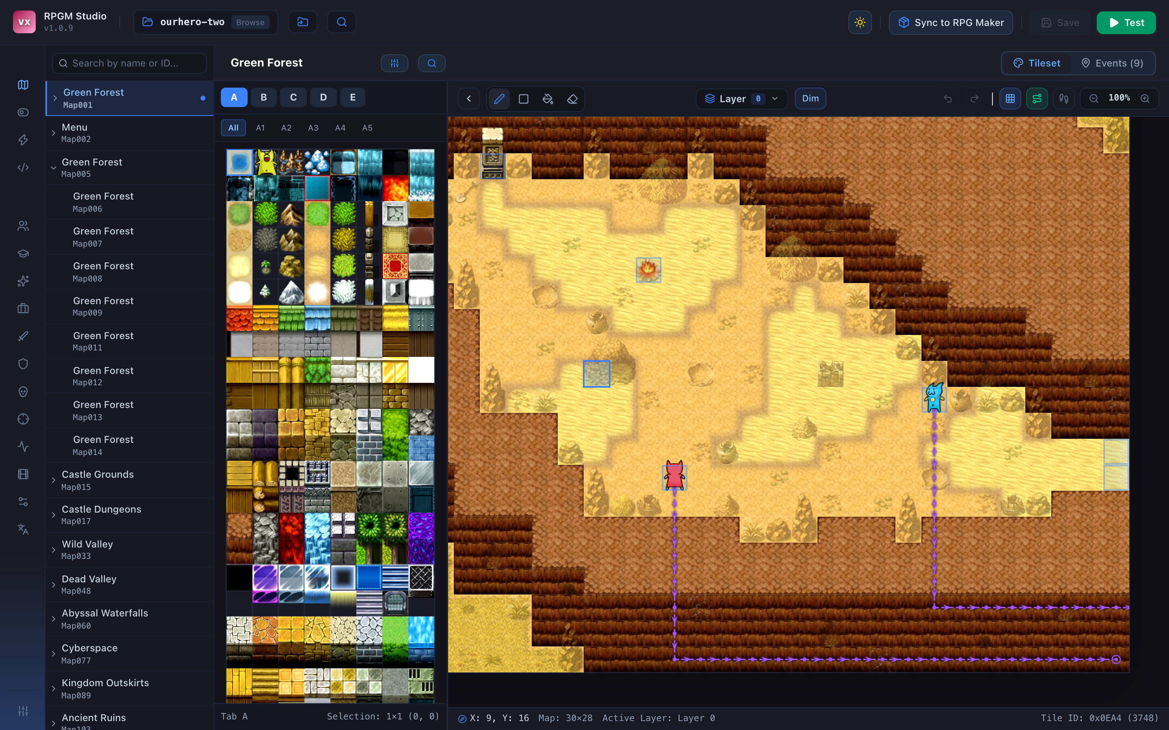Open the translation sidebar icon

[x=23, y=529]
